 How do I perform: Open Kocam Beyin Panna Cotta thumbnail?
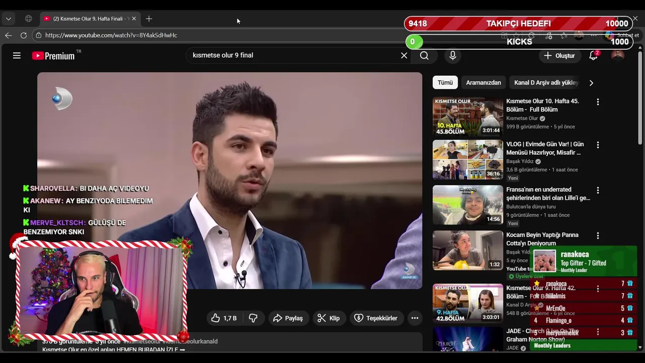click(468, 251)
